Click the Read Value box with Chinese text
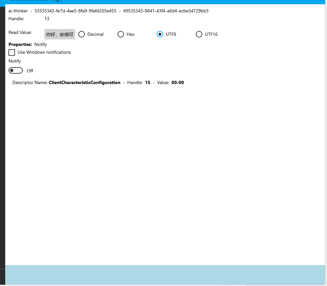 60,34
